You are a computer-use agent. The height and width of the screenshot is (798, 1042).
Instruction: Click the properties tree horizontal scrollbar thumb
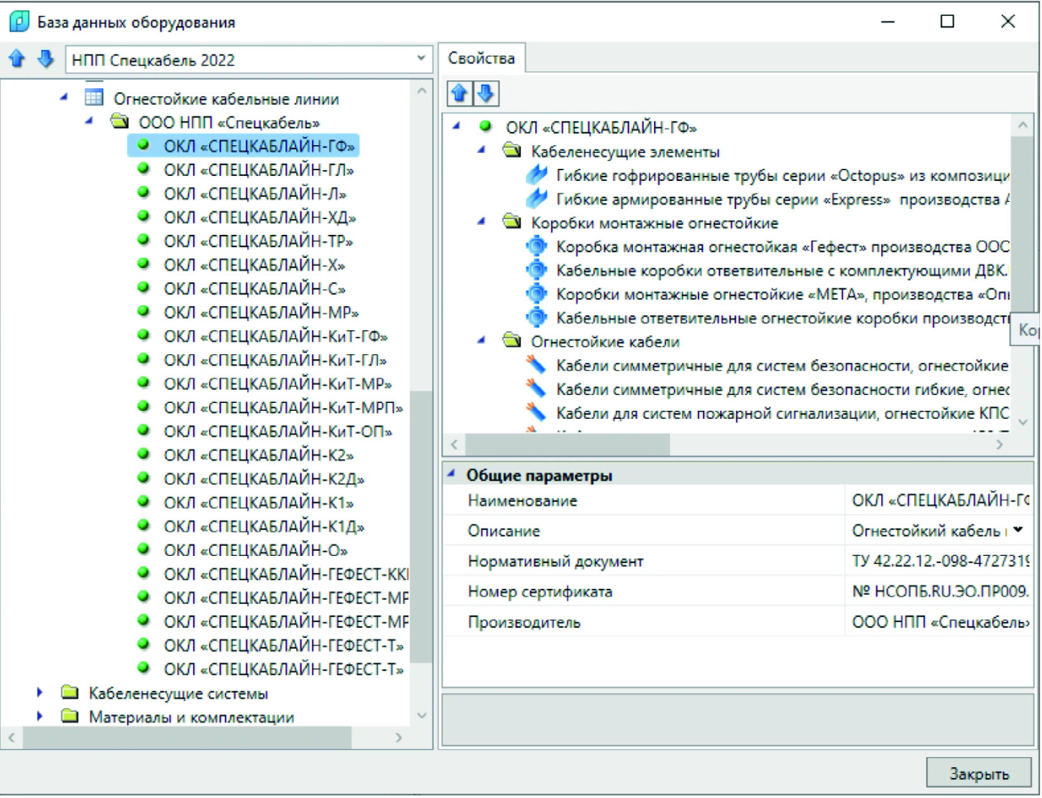point(568,445)
